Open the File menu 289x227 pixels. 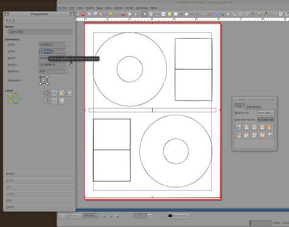click(64, 8)
